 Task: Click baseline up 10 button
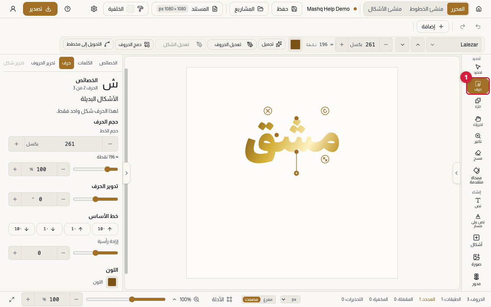coord(105,229)
